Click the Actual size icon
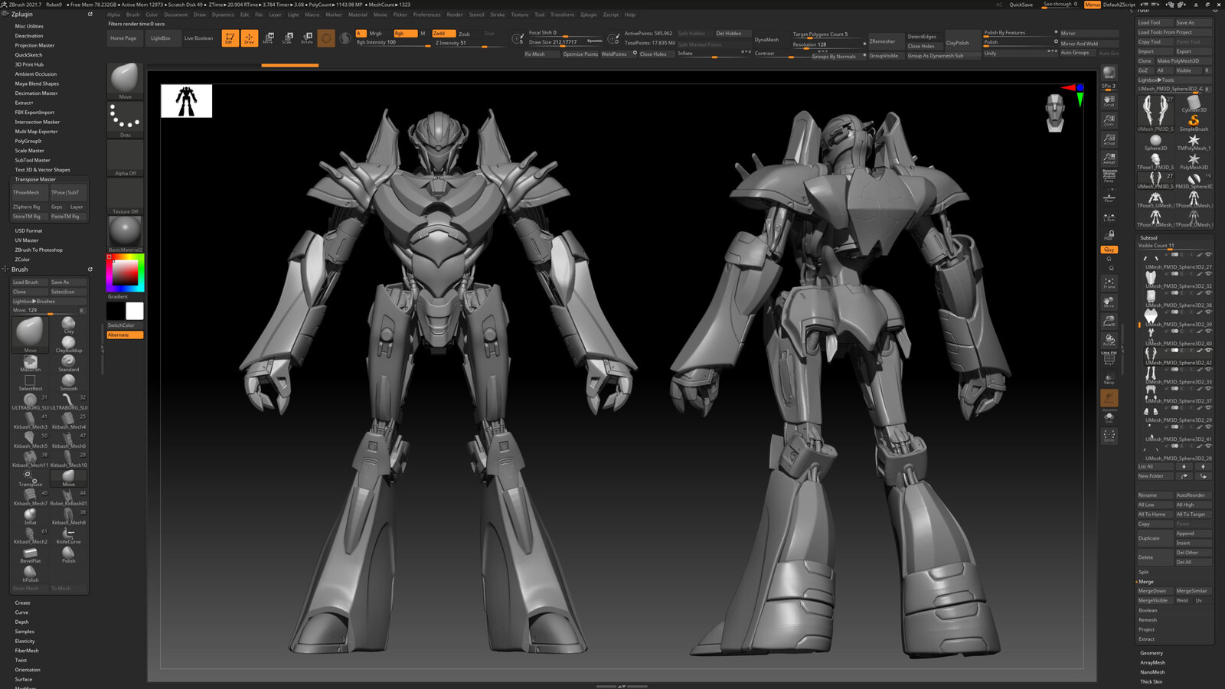This screenshot has width=1225, height=689. pyautogui.click(x=1109, y=139)
